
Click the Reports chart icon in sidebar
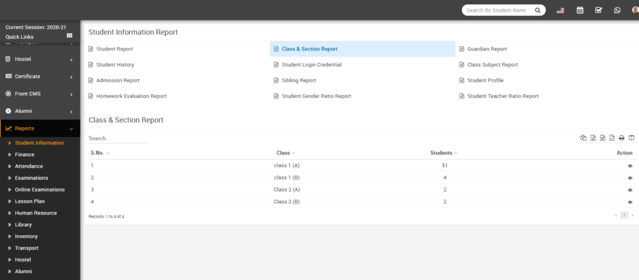pos(8,128)
